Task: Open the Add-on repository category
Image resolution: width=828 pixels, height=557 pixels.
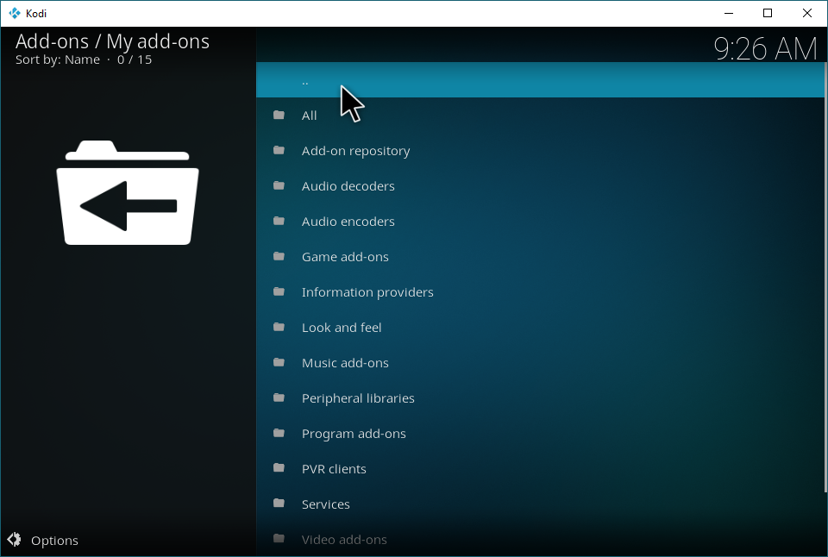Action: click(x=355, y=151)
